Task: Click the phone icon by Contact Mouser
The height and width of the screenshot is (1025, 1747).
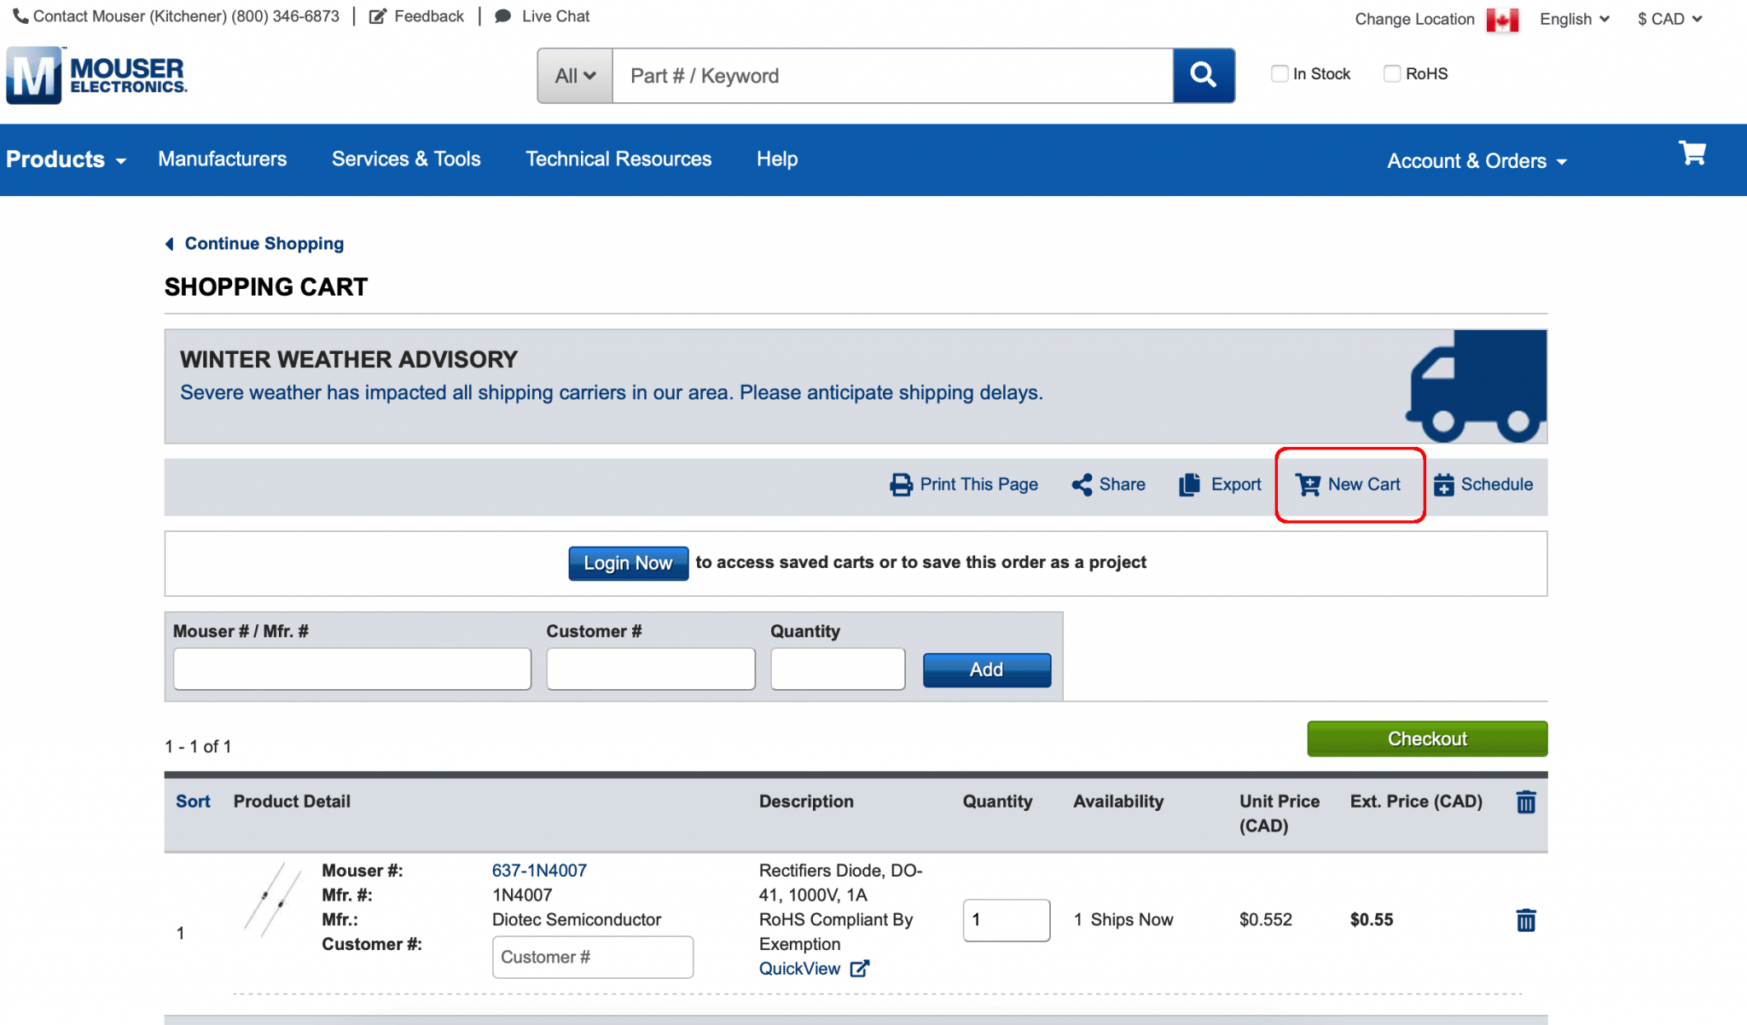Action: click(x=20, y=16)
